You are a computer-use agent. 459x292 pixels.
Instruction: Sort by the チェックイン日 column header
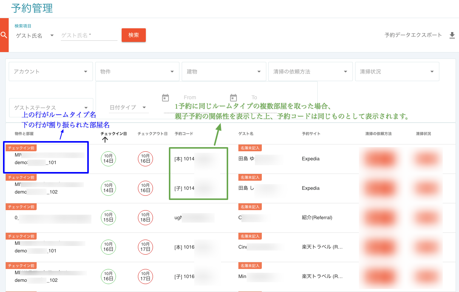point(114,134)
